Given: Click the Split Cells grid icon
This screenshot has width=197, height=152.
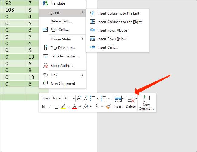Looking at the screenshot, I should [45, 29].
